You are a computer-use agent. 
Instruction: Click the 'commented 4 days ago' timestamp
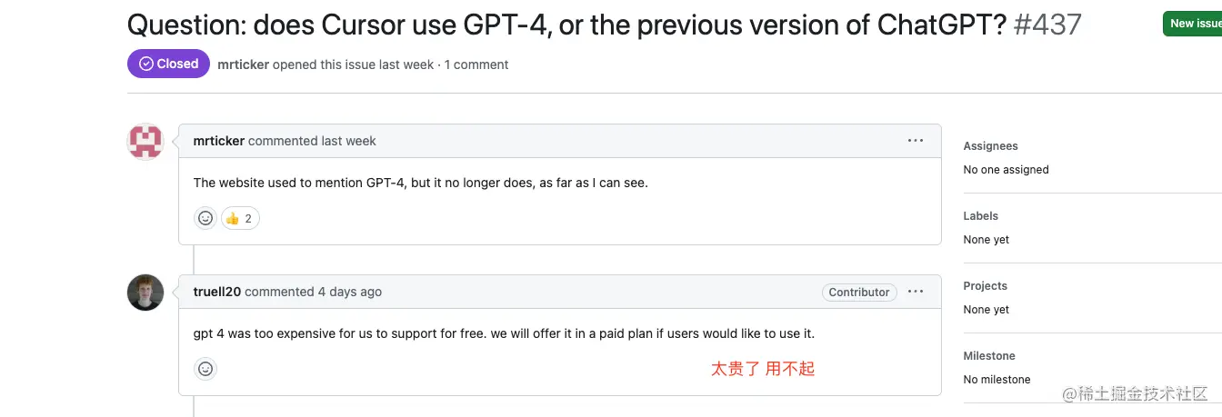click(314, 292)
